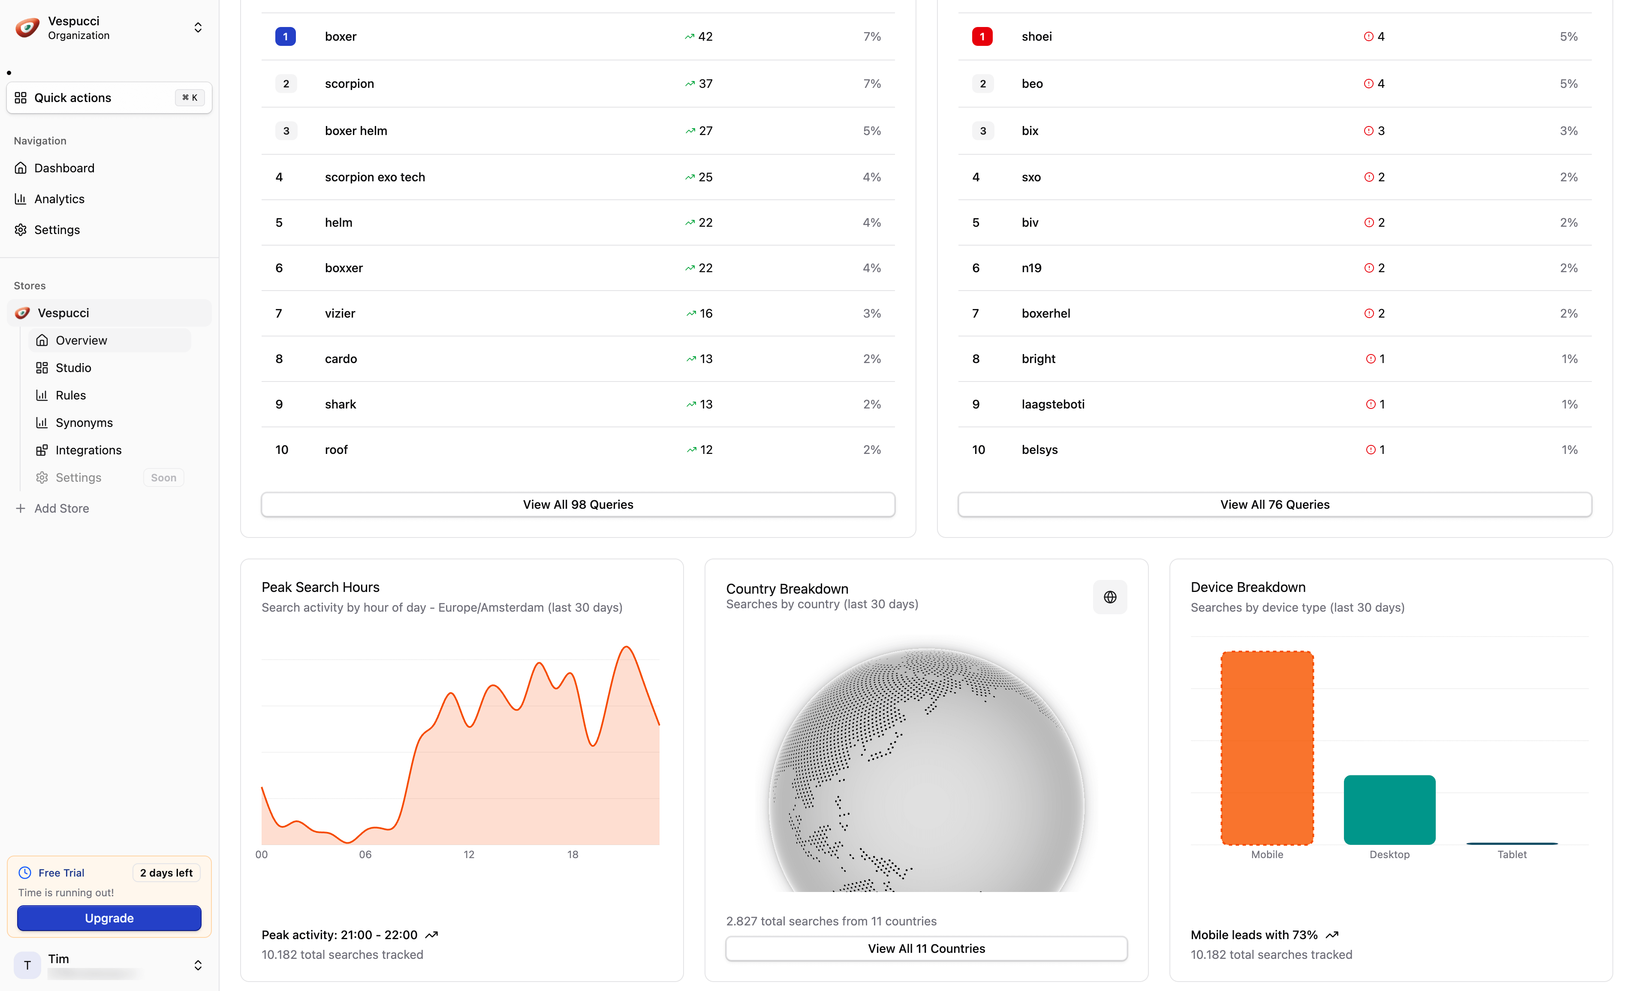Click the Dashboard home icon

[x=21, y=168]
